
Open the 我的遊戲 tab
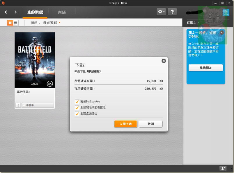(x=35, y=12)
